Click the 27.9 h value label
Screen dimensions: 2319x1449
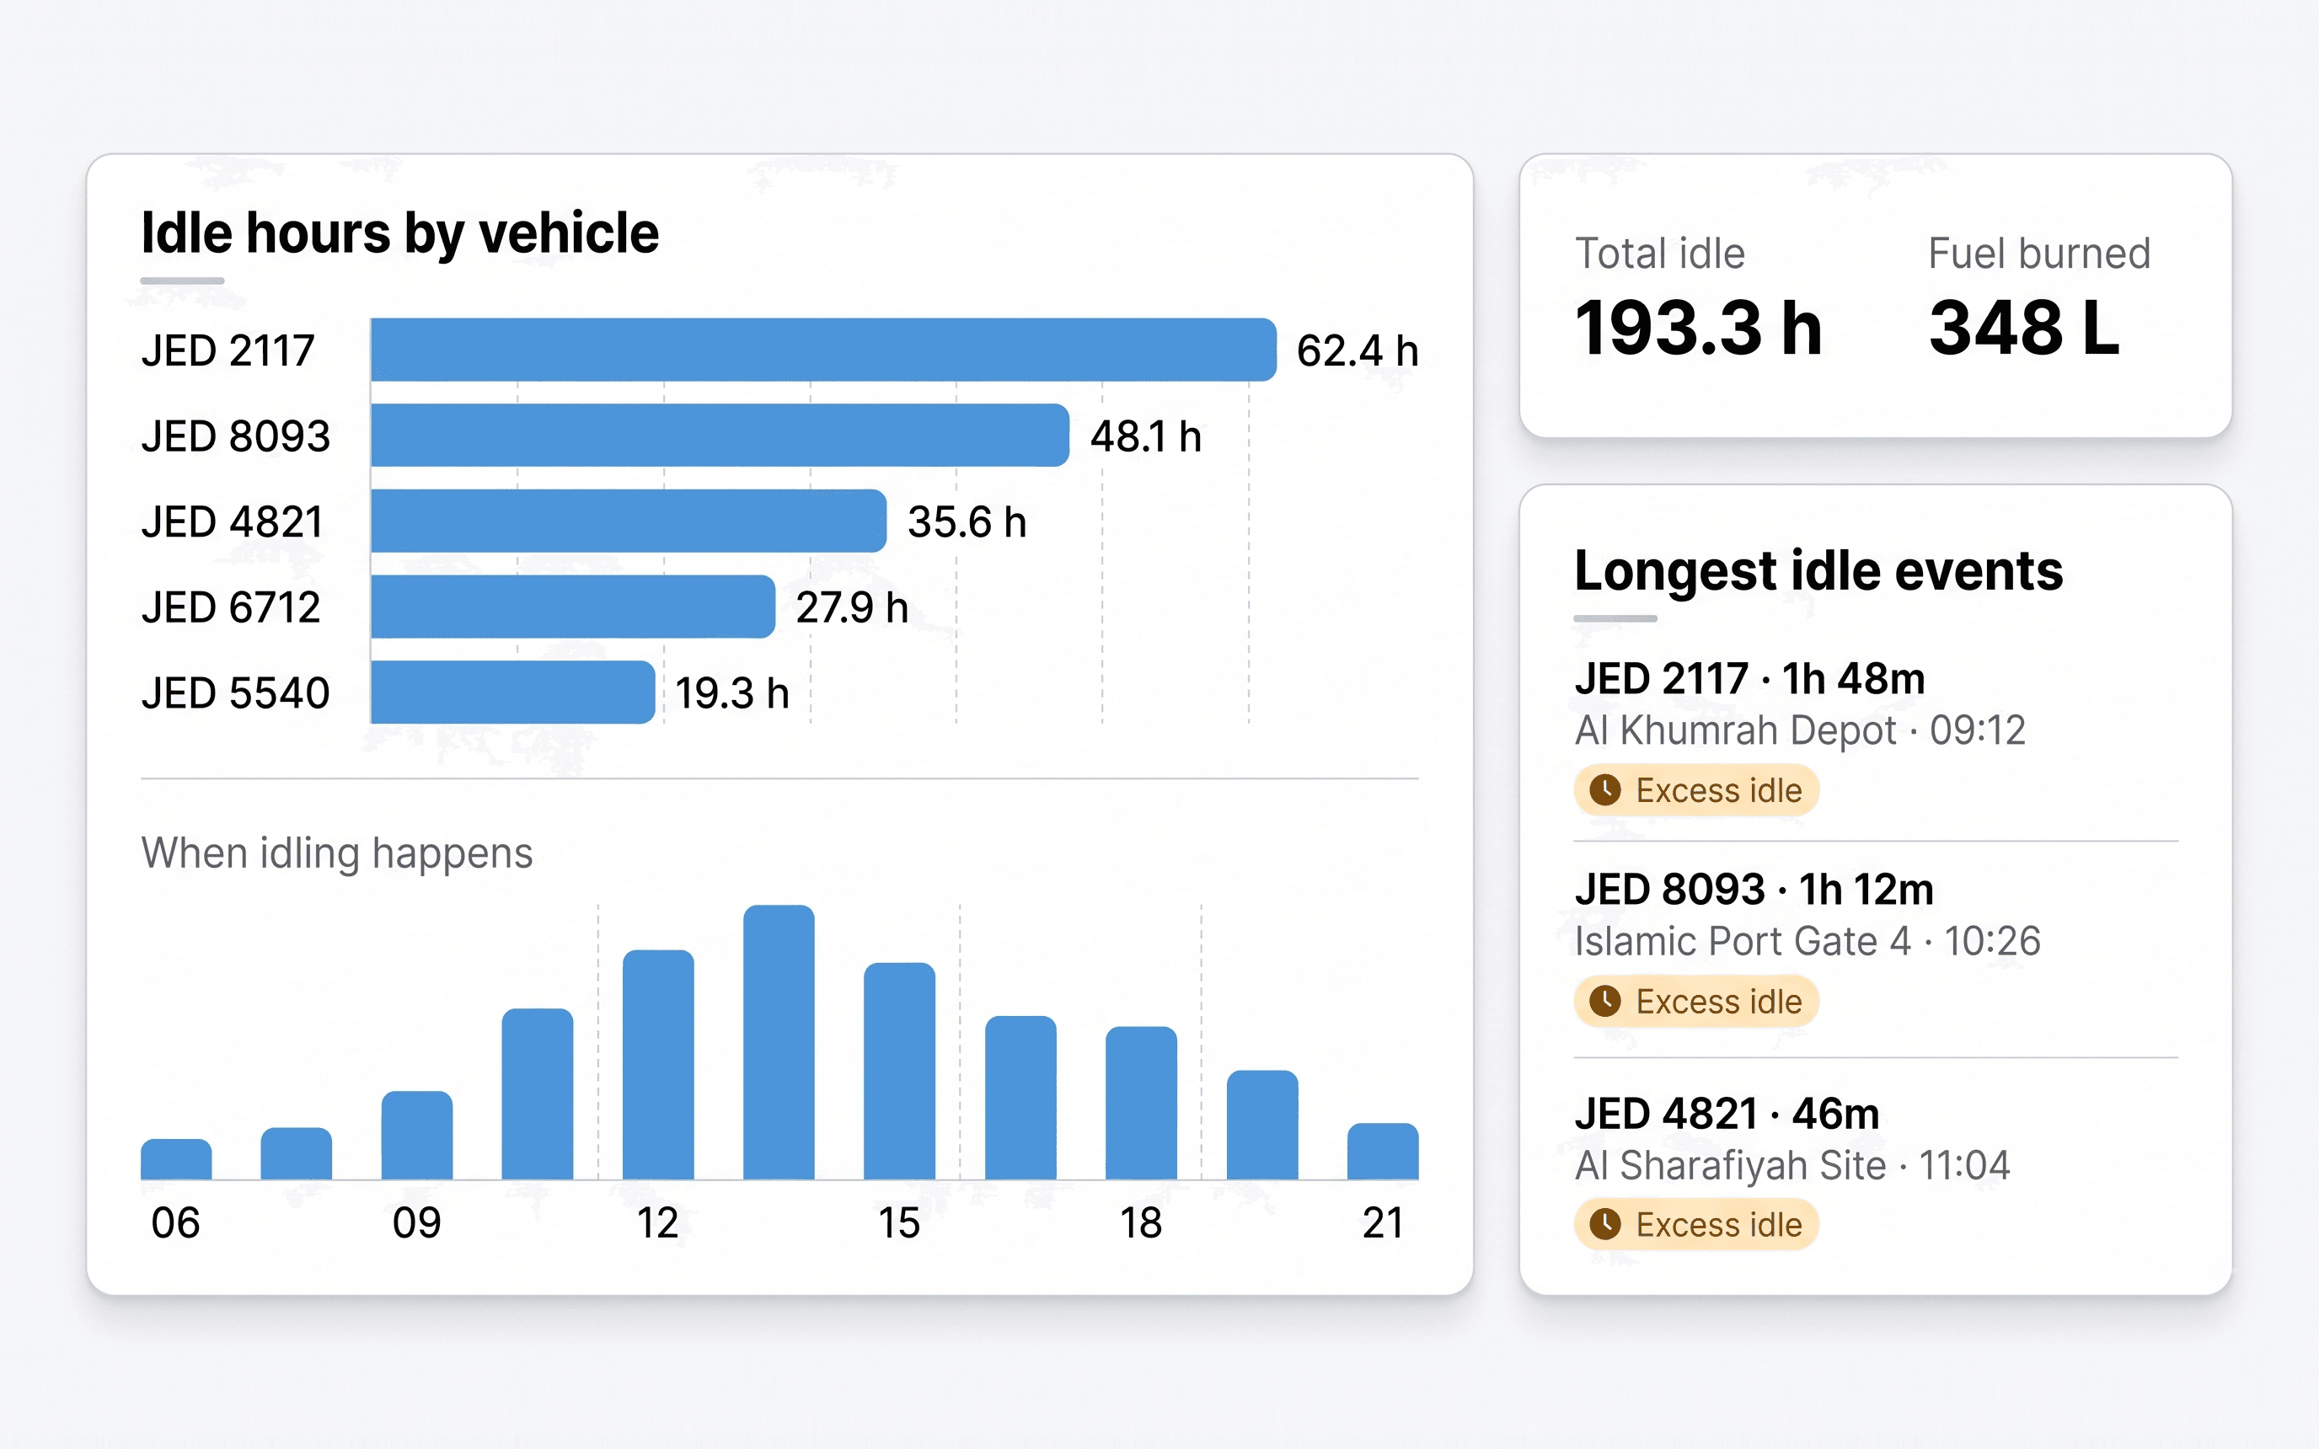pos(852,607)
